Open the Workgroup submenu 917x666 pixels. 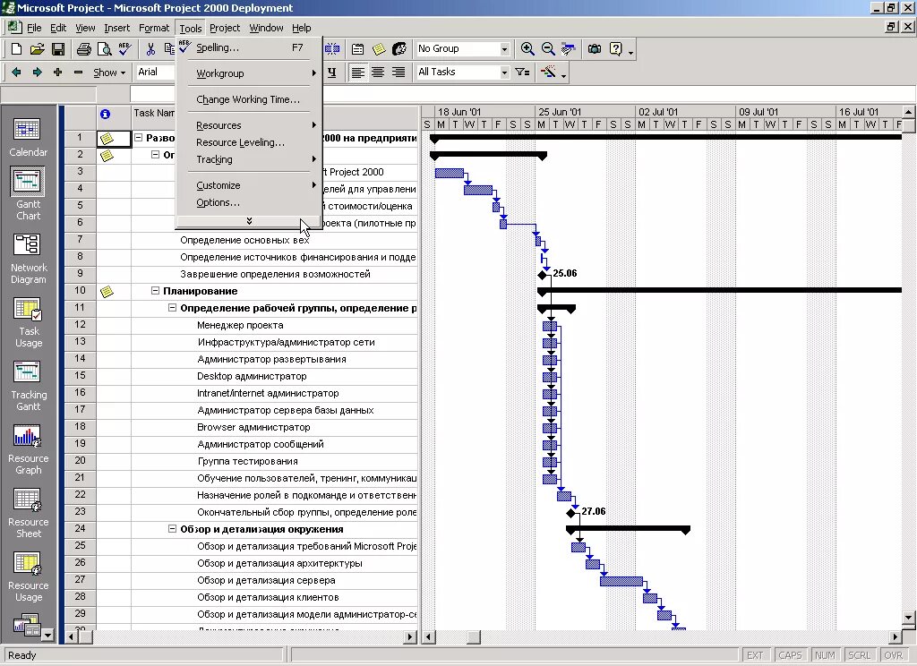(249, 73)
